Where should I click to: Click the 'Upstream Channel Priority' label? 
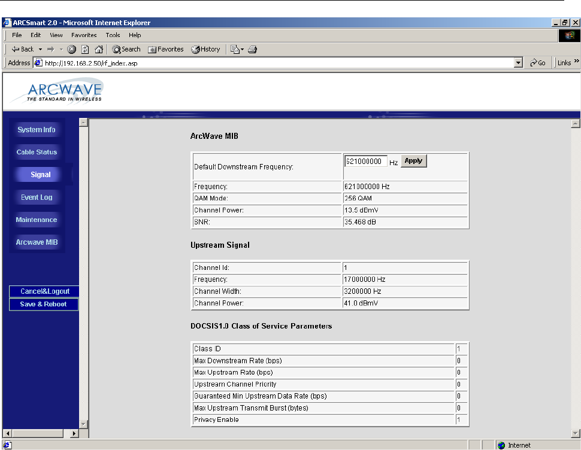click(235, 384)
